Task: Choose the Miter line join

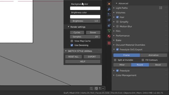Action: (122, 65)
